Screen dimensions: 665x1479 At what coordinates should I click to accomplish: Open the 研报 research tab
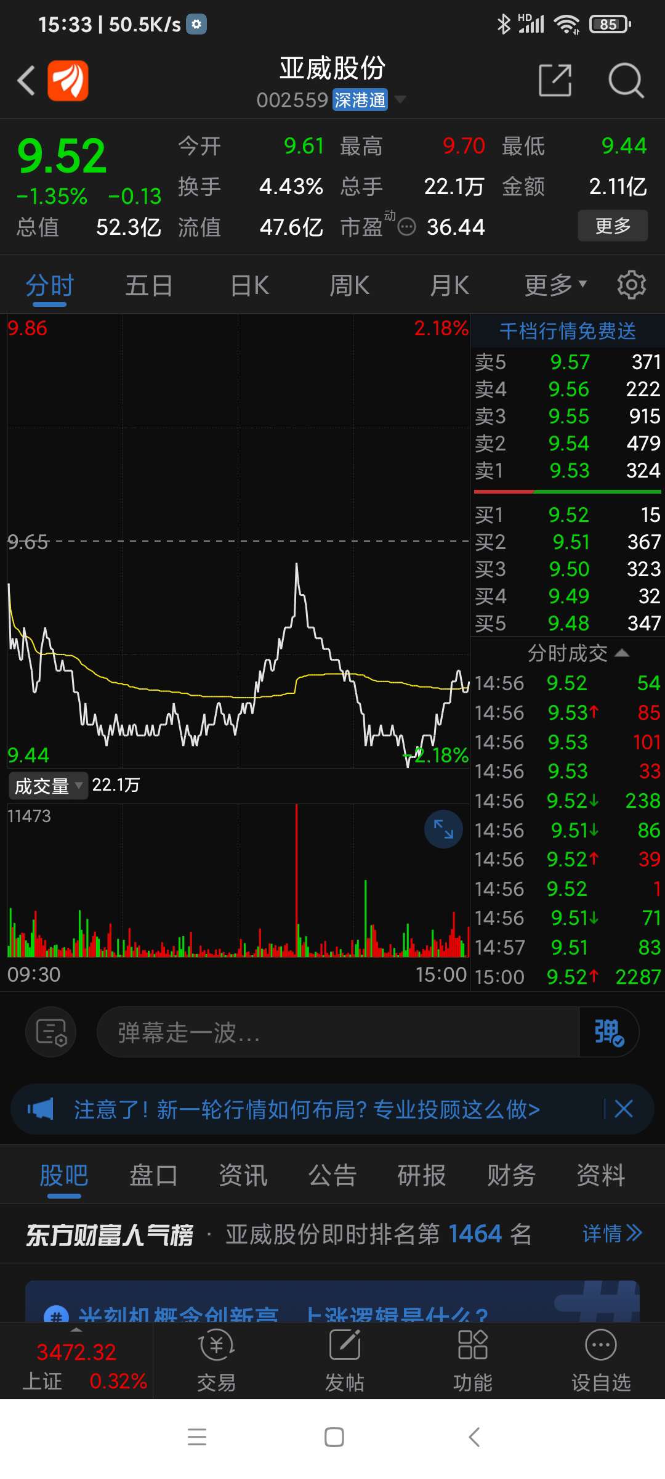click(x=422, y=1175)
